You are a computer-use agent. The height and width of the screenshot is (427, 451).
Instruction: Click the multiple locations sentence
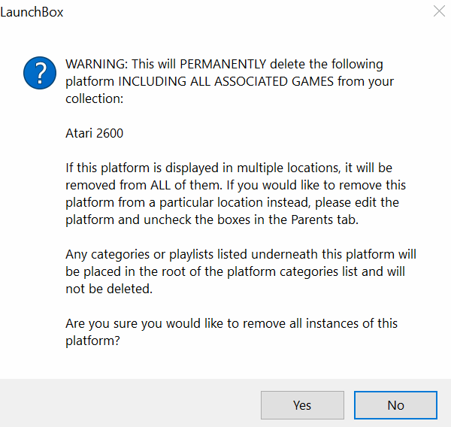pos(229,168)
